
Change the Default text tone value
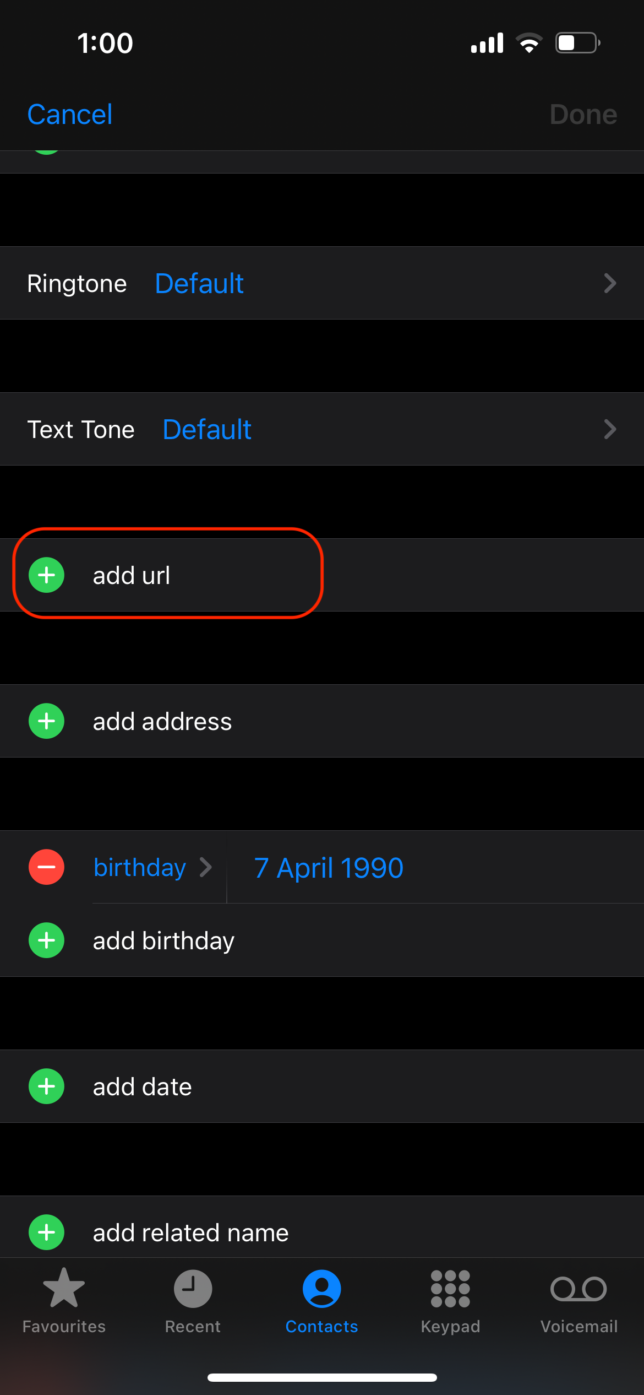pyautogui.click(x=207, y=430)
